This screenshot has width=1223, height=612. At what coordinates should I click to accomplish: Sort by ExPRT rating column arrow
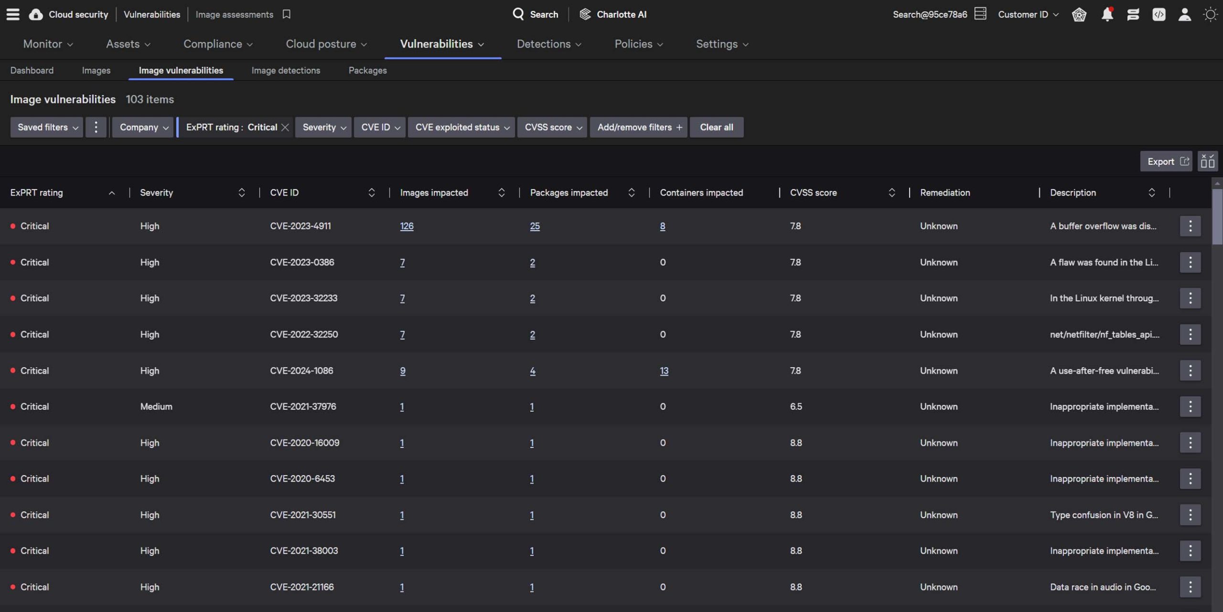(112, 193)
